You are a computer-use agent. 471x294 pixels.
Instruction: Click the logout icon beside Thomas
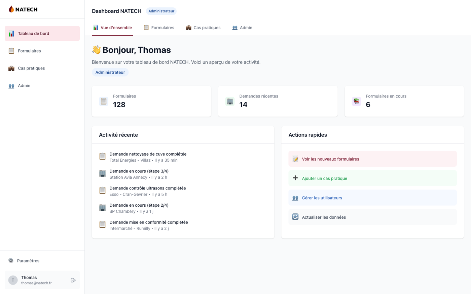[73, 280]
